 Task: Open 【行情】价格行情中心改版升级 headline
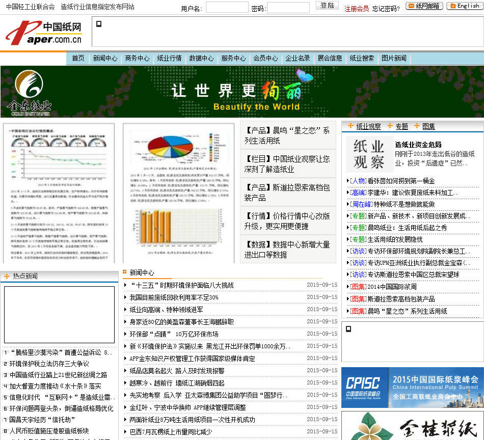click(x=288, y=221)
